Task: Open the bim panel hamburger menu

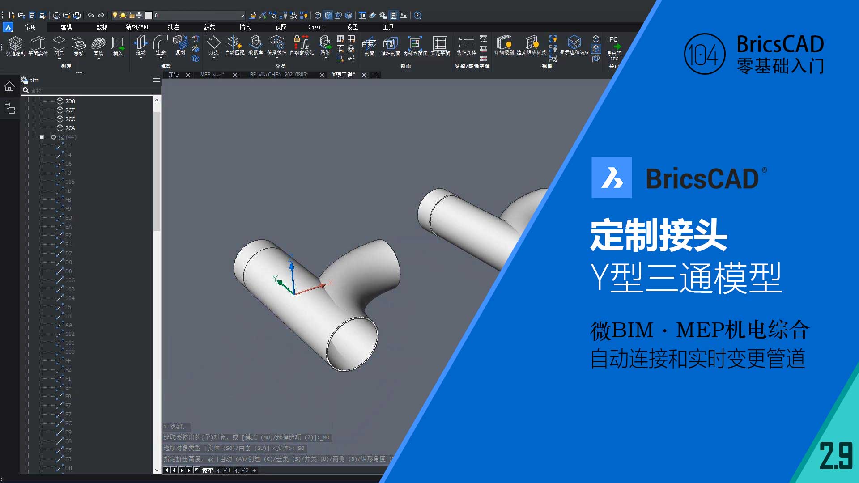Action: pos(156,80)
